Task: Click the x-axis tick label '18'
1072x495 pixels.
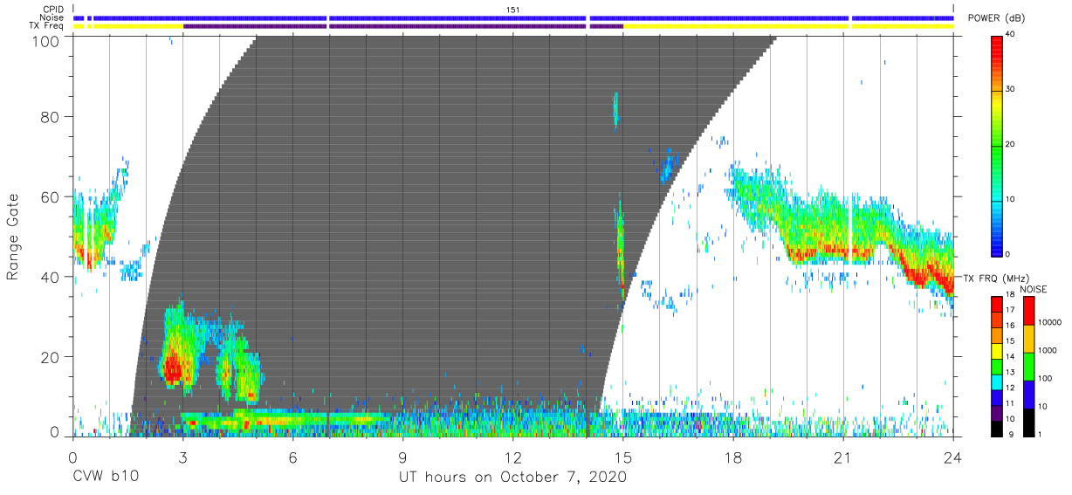Action: [x=733, y=457]
